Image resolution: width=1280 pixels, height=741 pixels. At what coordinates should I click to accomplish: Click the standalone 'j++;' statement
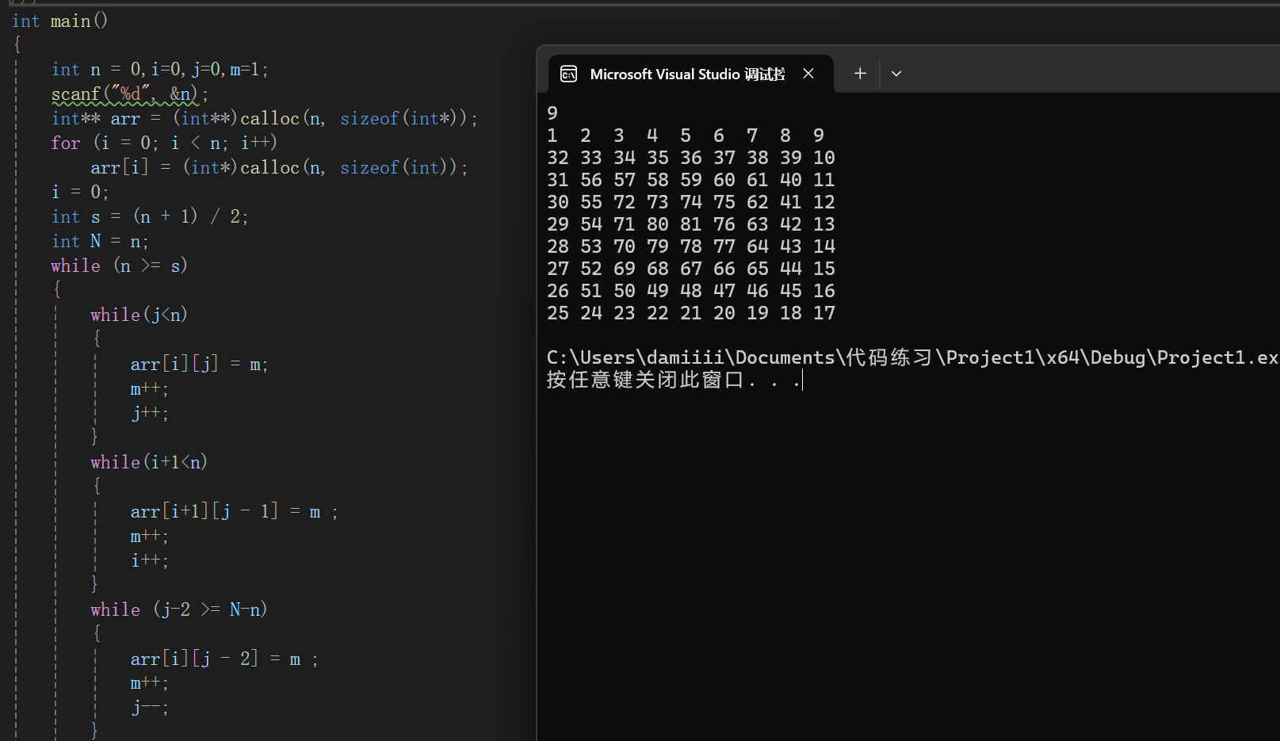tap(150, 414)
